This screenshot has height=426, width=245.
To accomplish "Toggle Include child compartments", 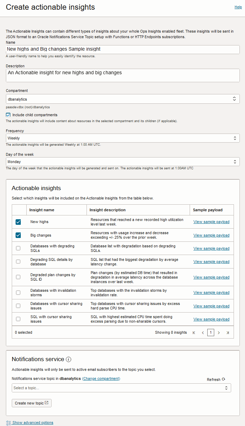I will pyautogui.click(x=8, y=114).
